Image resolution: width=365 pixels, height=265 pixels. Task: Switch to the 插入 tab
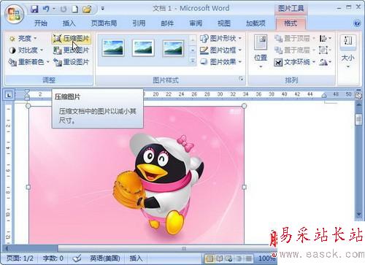pyautogui.click(x=69, y=23)
